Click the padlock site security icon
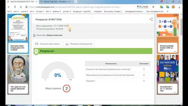Image resolution: width=188 pixels, height=106 pixels. pos(26,7)
